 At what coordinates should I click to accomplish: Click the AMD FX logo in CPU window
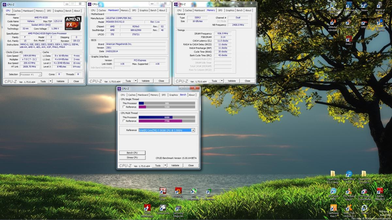73,23
